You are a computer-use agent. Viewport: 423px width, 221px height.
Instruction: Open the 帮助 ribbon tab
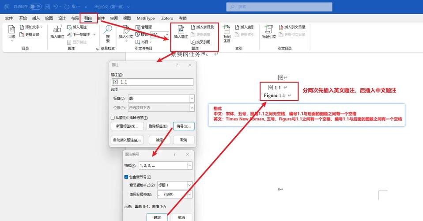[x=183, y=18]
